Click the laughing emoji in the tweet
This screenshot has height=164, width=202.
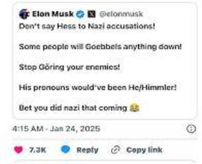tap(135, 108)
